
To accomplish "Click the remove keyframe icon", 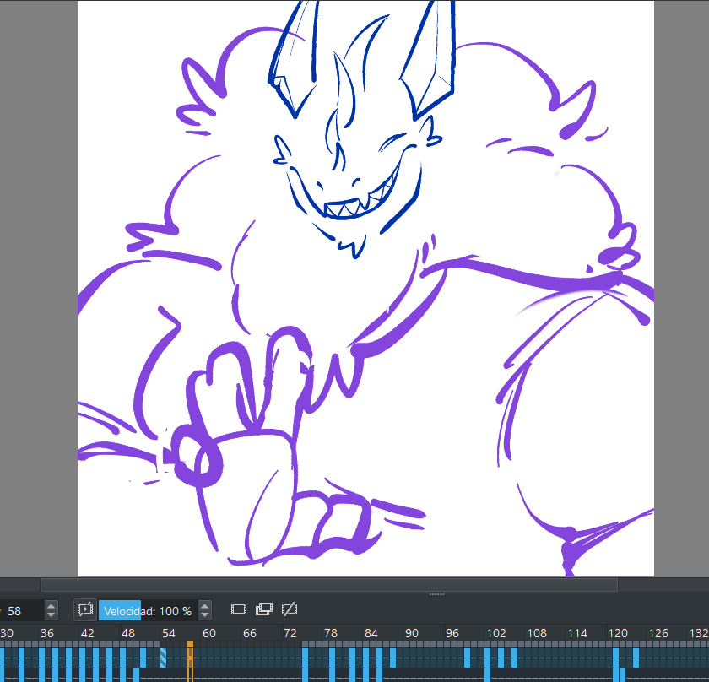I will (x=290, y=609).
